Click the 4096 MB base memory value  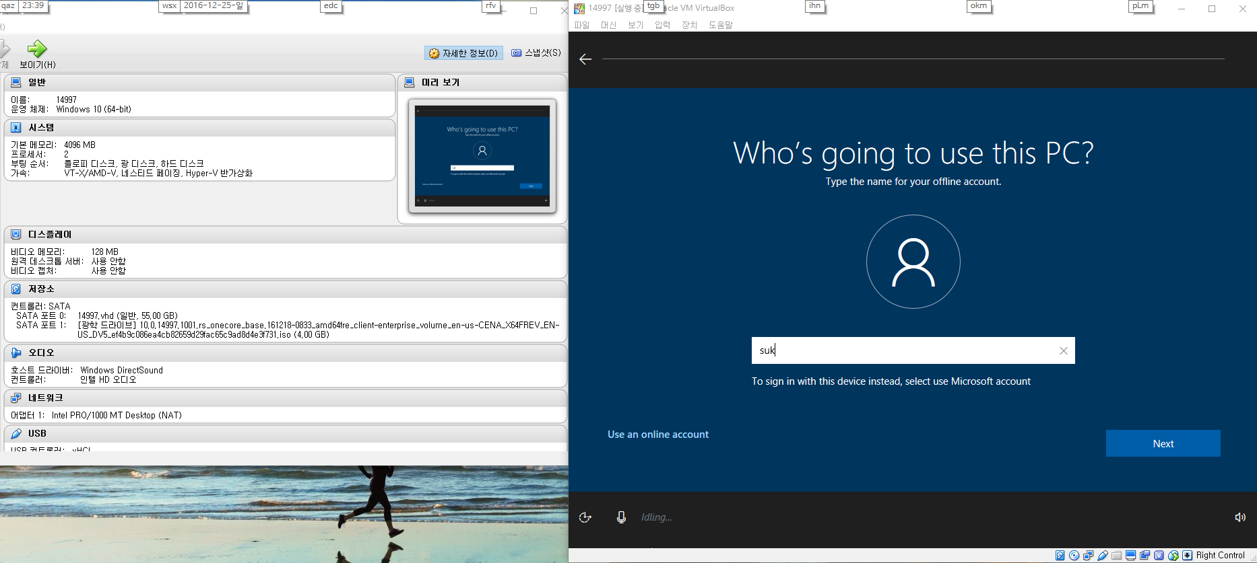(79, 145)
